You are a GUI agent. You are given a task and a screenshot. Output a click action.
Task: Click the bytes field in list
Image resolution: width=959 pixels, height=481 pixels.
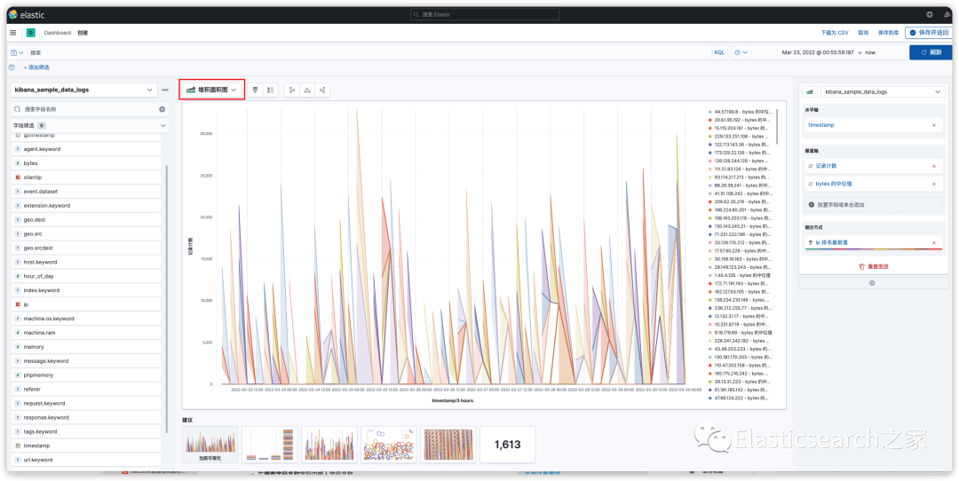pyautogui.click(x=86, y=163)
